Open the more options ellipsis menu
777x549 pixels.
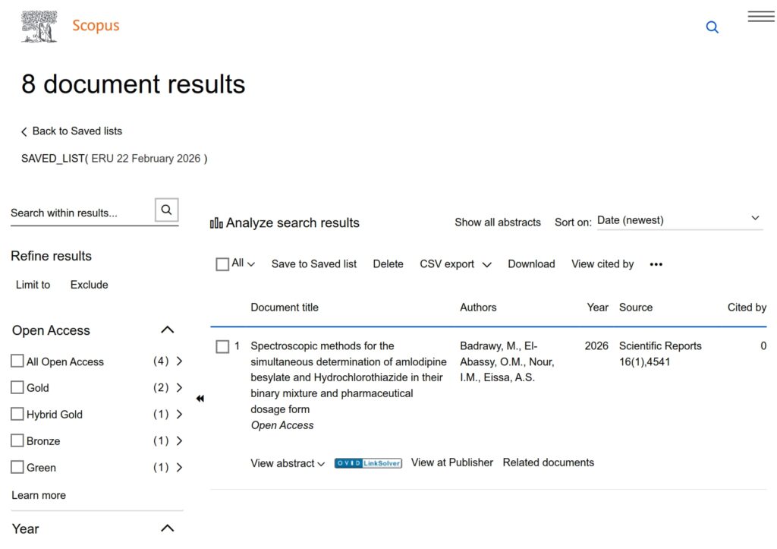(x=656, y=264)
